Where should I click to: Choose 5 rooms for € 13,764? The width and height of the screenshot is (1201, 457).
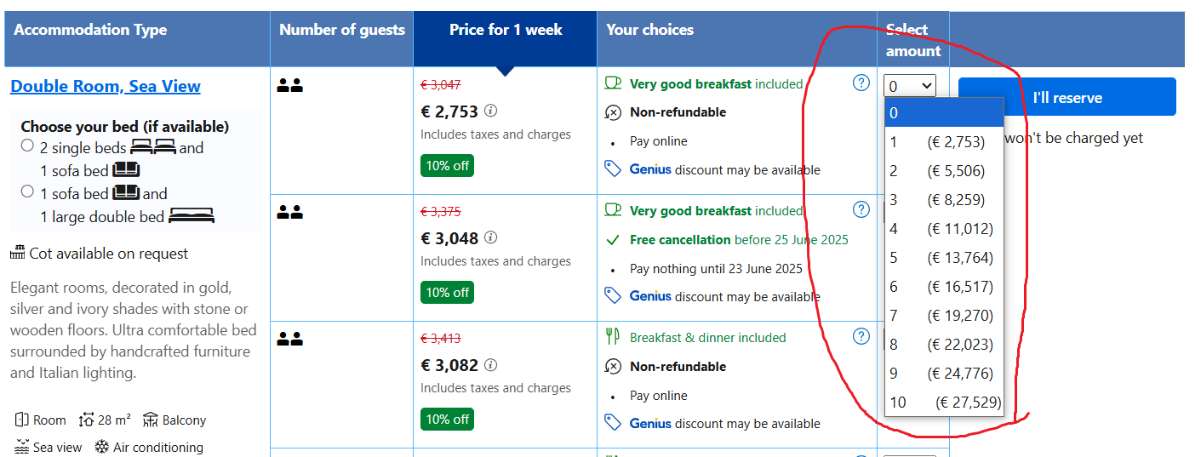pos(943,258)
